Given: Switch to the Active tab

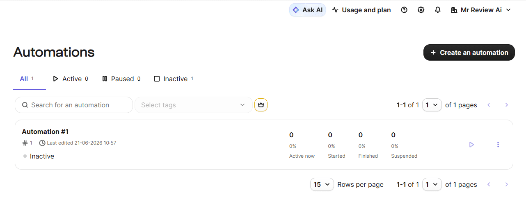Looking at the screenshot, I should click(71, 79).
